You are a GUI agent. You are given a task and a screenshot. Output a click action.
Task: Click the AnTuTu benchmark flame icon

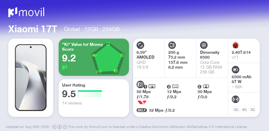(236, 45)
